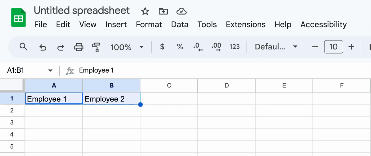Open the Extensions menu
The height and width of the screenshot is (156, 371).
click(x=245, y=25)
